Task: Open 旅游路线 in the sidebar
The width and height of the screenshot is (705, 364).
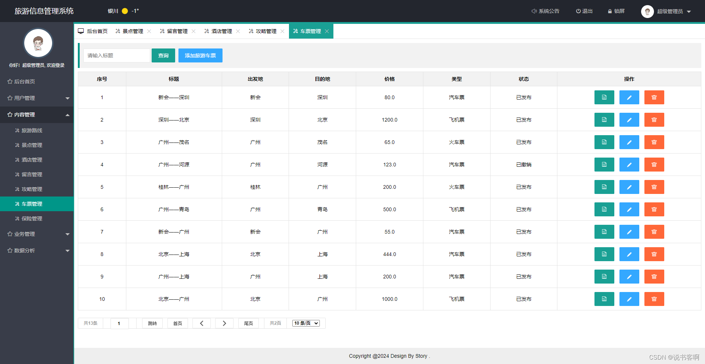Action: click(x=37, y=130)
